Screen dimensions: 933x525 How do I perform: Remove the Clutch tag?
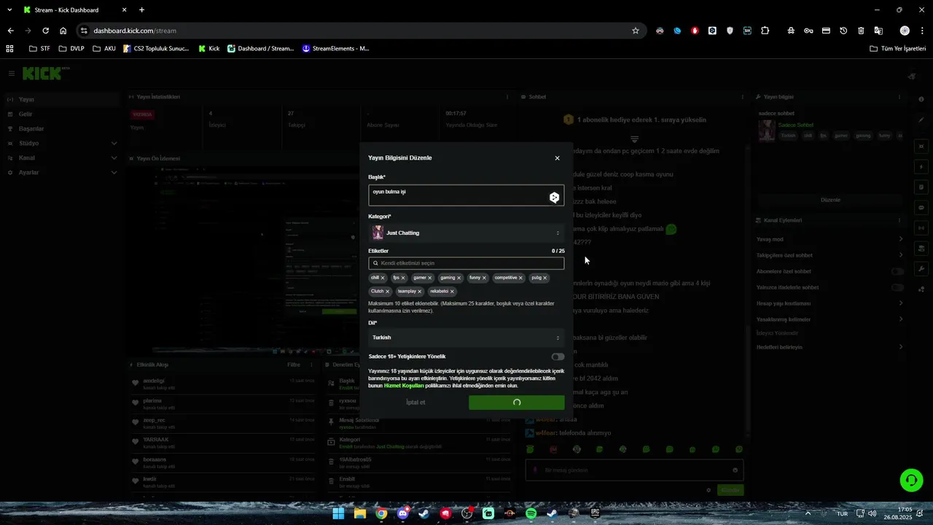coord(387,292)
